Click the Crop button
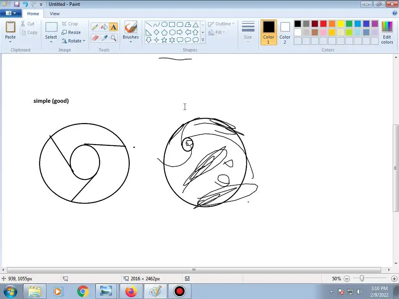 point(70,24)
